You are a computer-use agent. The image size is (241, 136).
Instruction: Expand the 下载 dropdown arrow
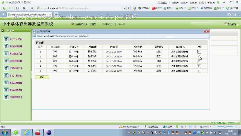coord(185,127)
